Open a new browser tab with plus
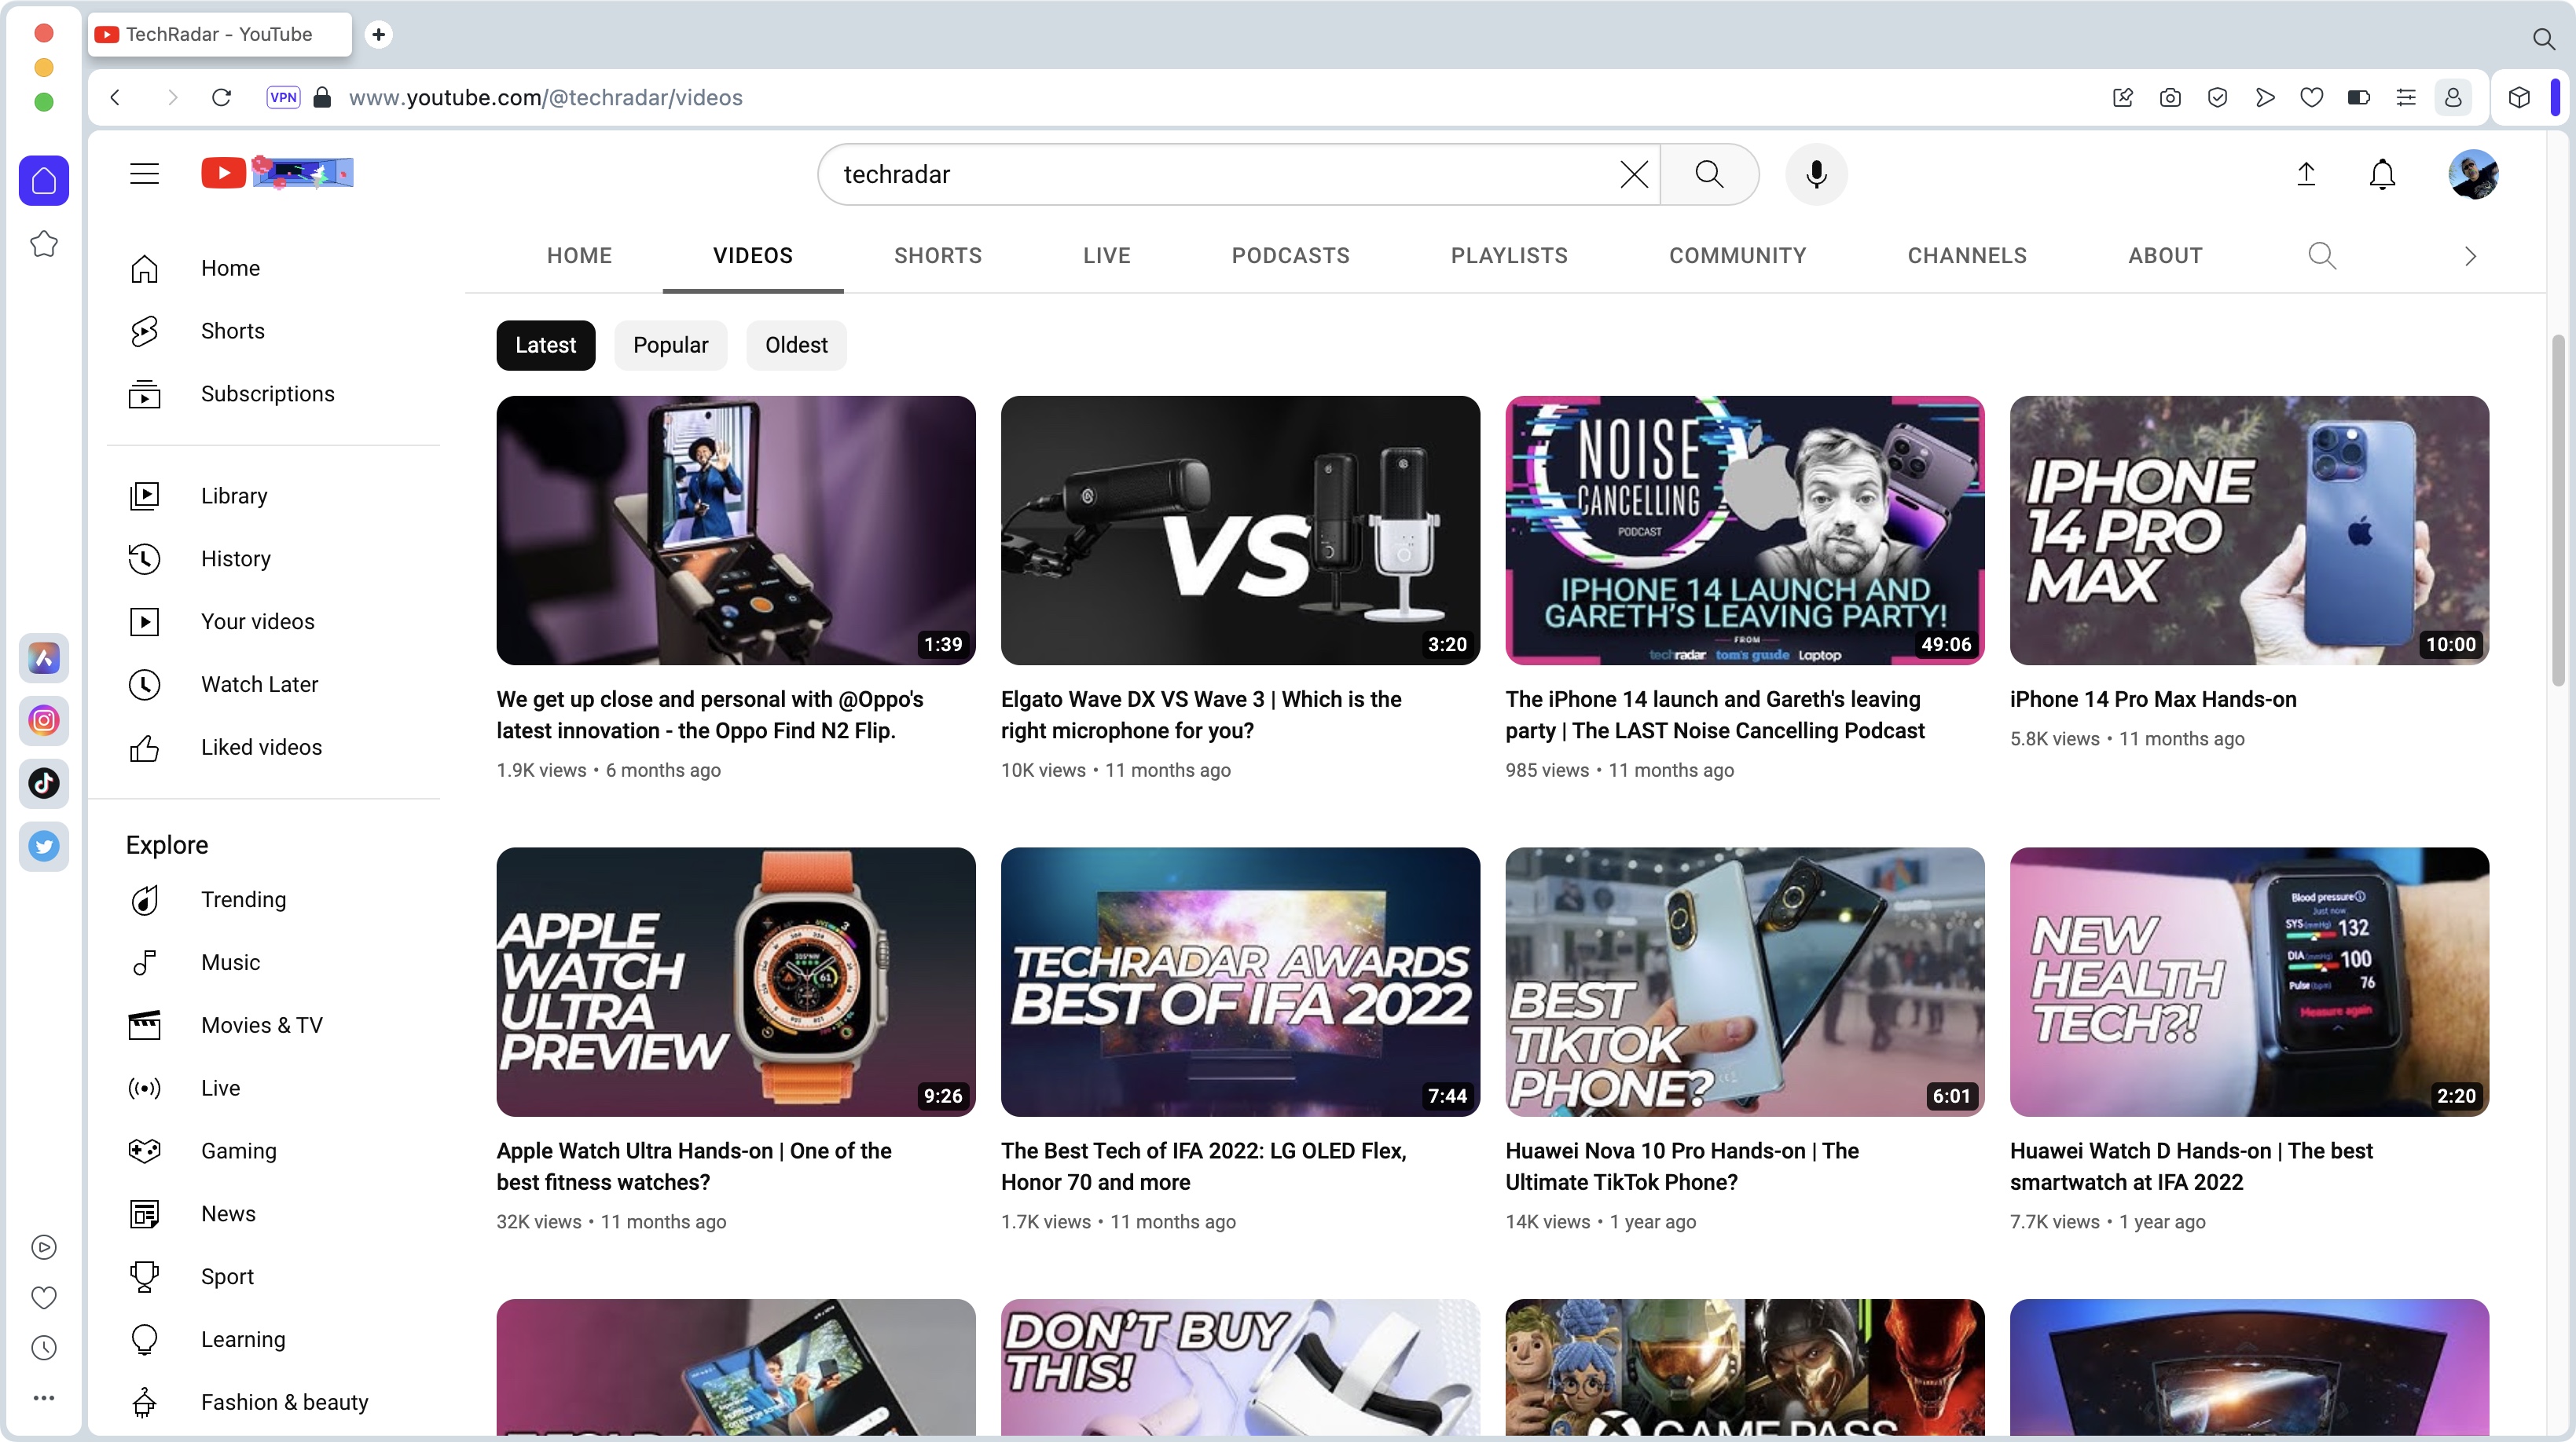This screenshot has width=2576, height=1442. point(378,34)
